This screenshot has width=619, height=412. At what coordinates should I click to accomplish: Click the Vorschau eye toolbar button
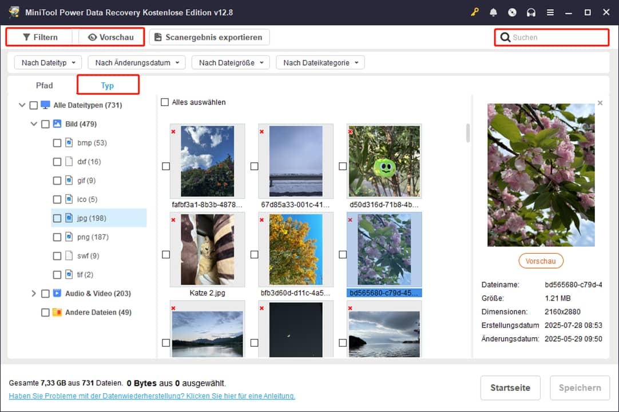click(111, 37)
